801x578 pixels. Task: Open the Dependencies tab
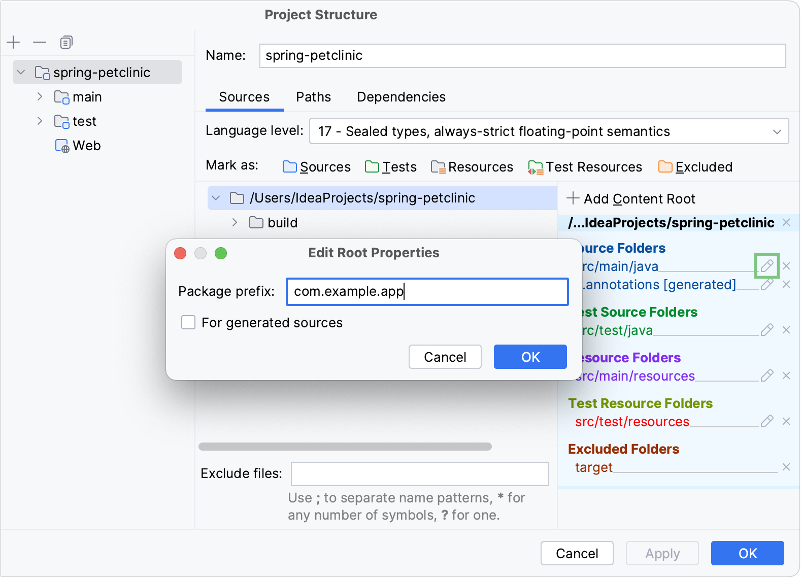pos(401,97)
